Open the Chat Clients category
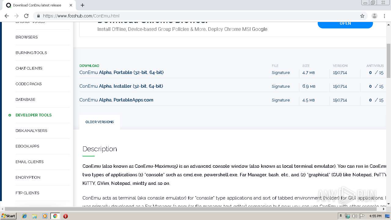The width and height of the screenshot is (391, 220). click(x=29, y=68)
